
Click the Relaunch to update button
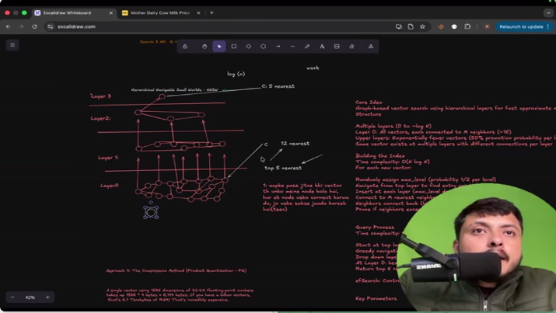[x=524, y=26]
